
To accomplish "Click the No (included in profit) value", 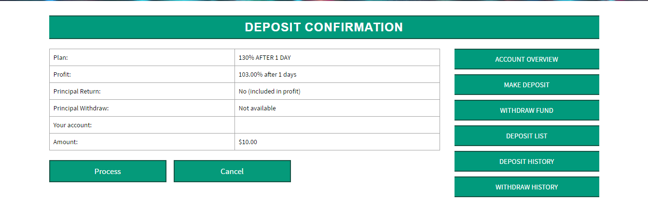I will 270,91.
